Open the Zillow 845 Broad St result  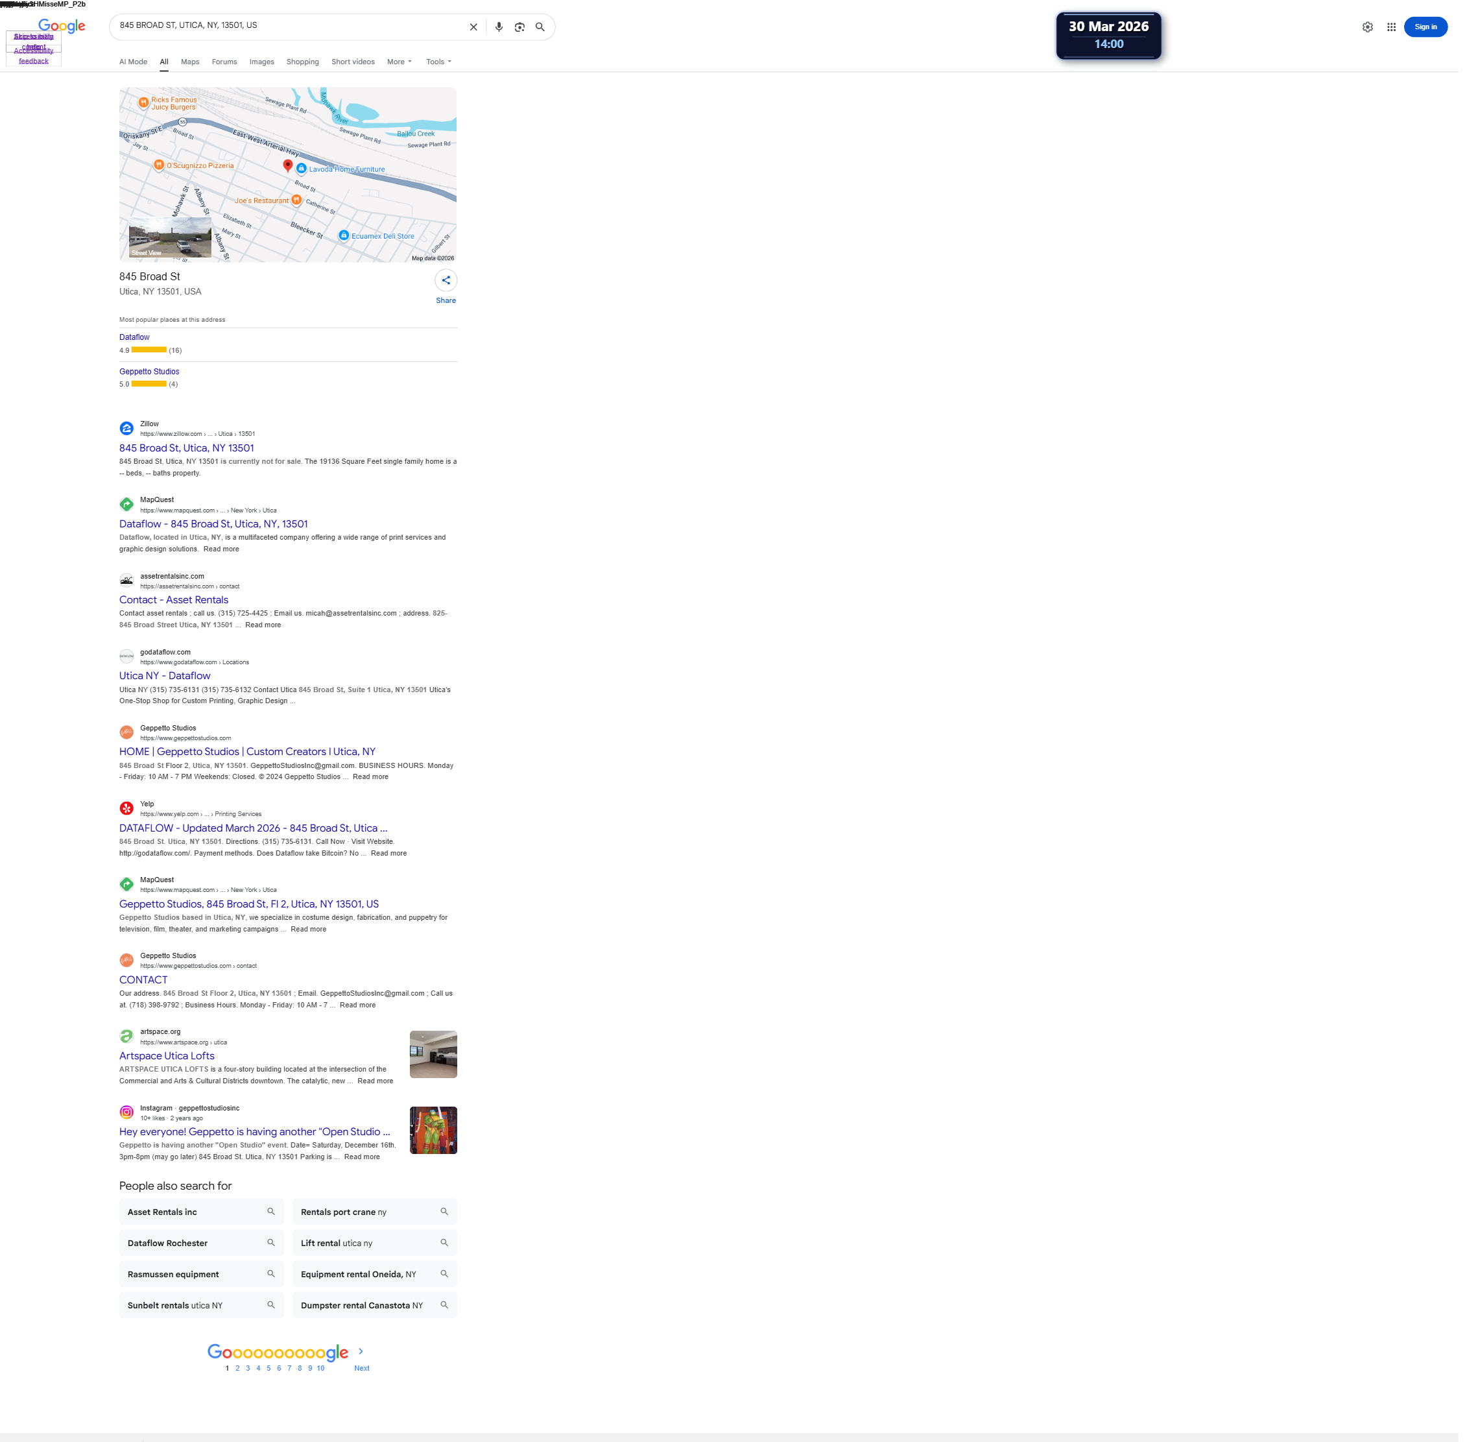[186, 448]
